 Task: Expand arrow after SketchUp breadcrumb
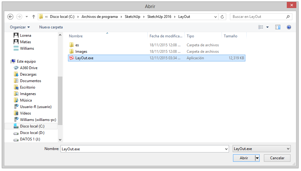144,17
